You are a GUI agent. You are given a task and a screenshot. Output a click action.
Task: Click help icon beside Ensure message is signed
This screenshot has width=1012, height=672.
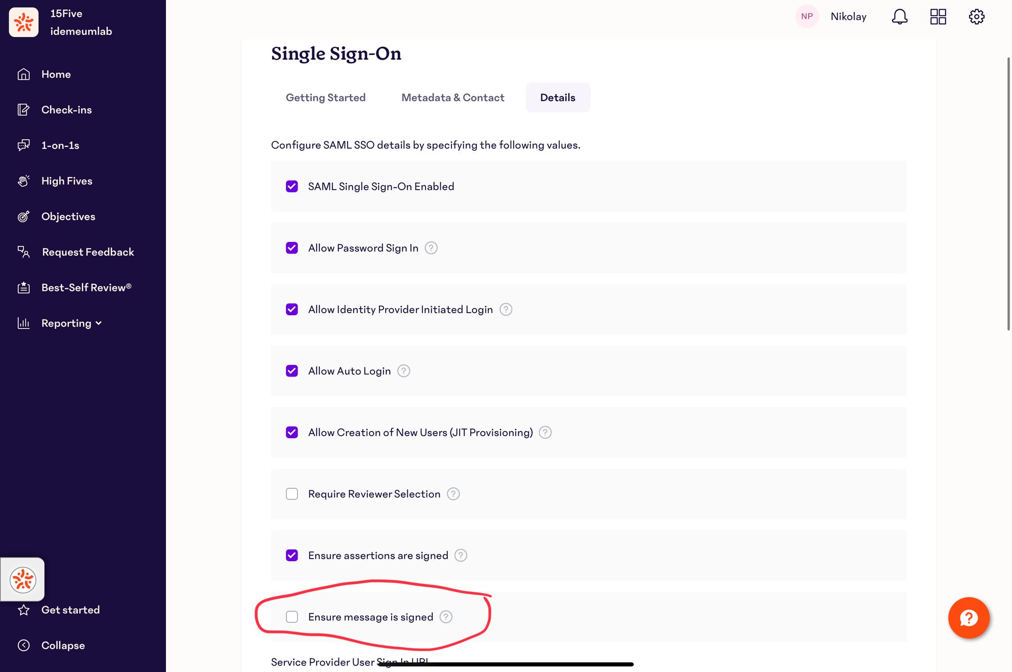pyautogui.click(x=446, y=617)
